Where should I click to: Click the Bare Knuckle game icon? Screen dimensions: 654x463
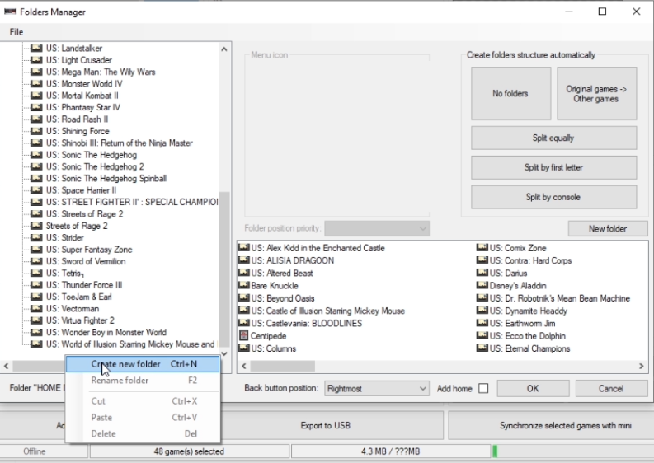[243, 286]
